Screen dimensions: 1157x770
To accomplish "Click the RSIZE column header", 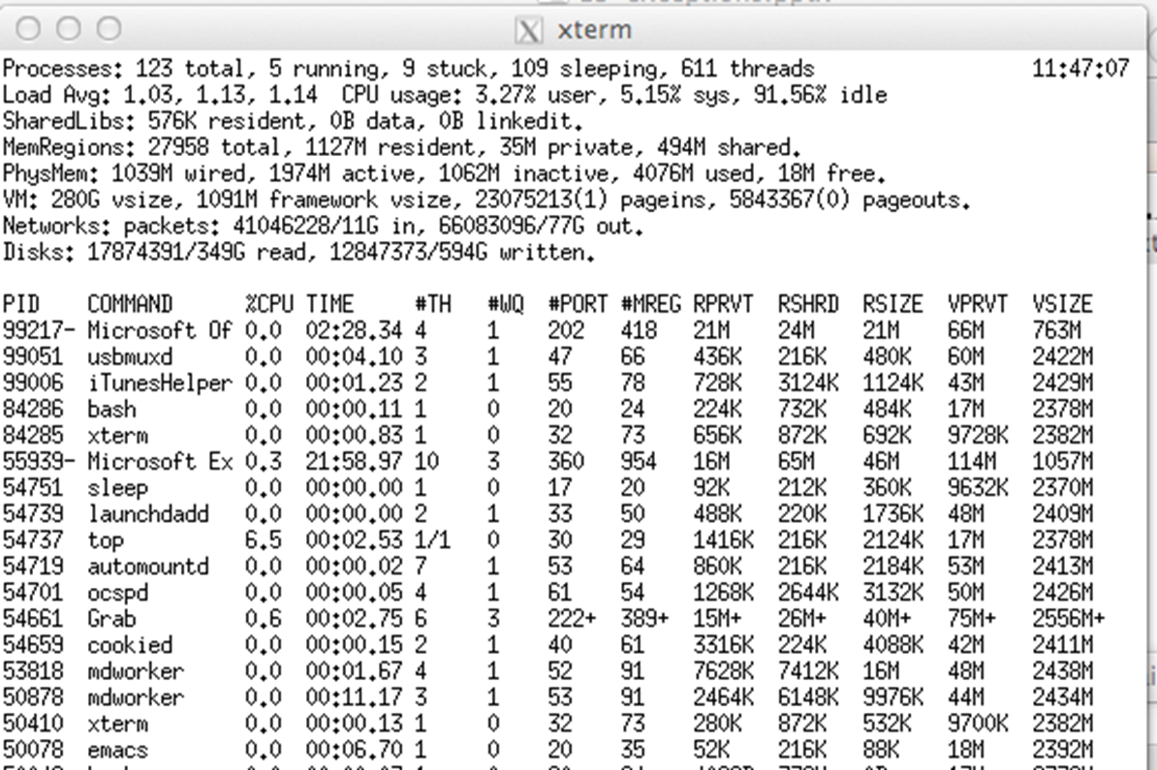I will tap(892, 304).
